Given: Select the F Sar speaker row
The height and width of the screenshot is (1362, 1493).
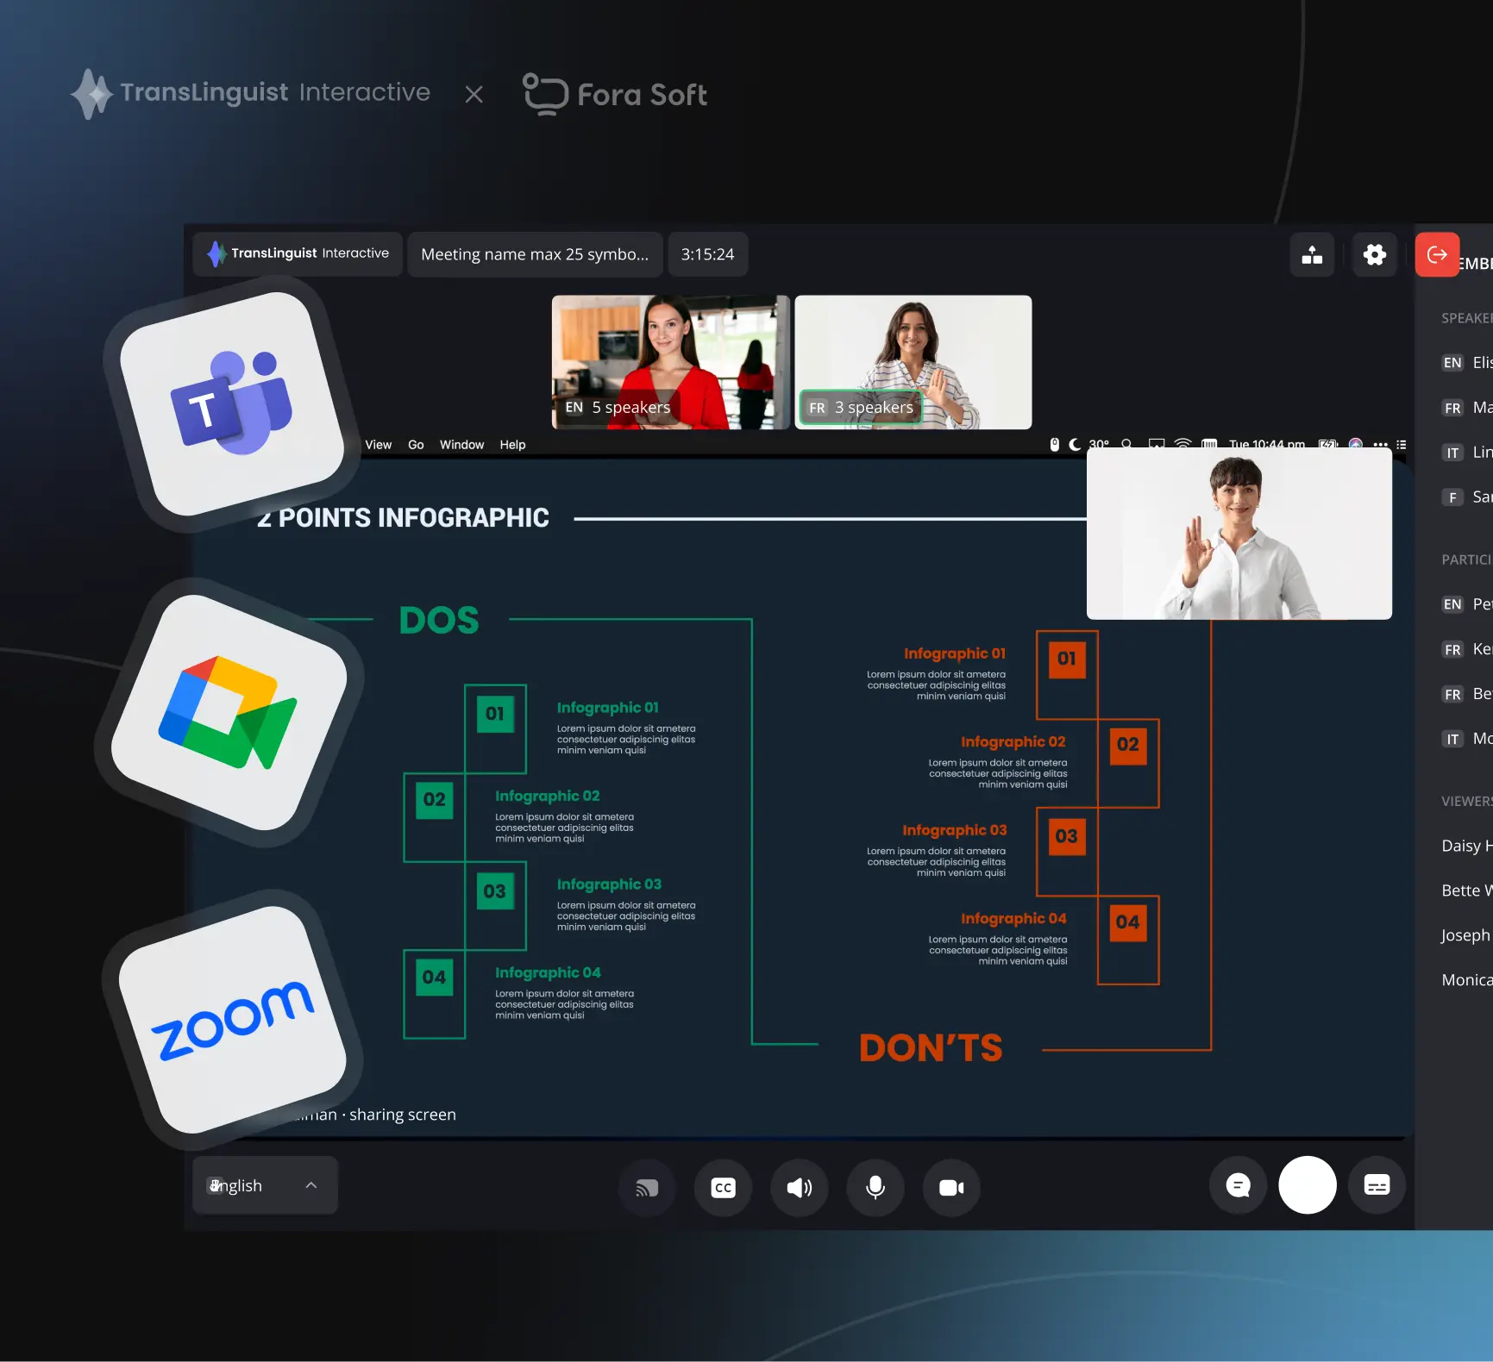Looking at the screenshot, I should [1466, 497].
